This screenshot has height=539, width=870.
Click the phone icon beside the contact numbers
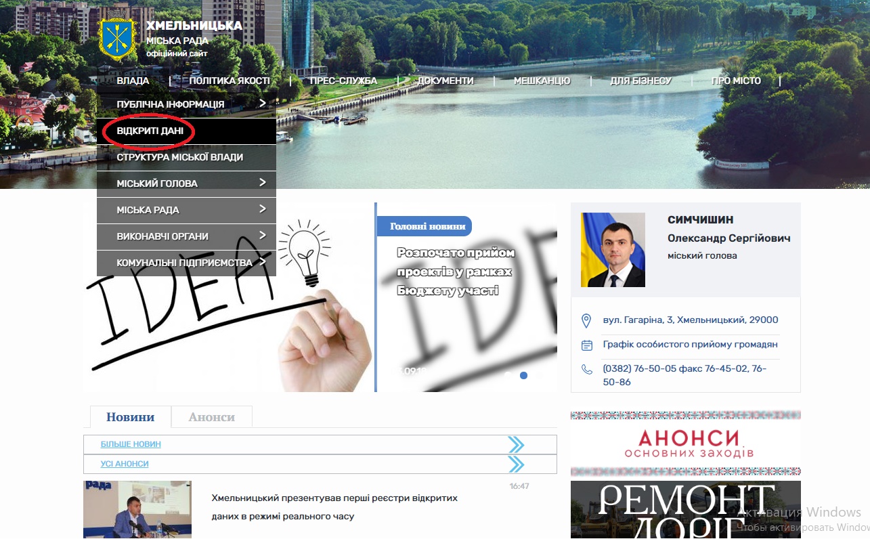pos(587,370)
